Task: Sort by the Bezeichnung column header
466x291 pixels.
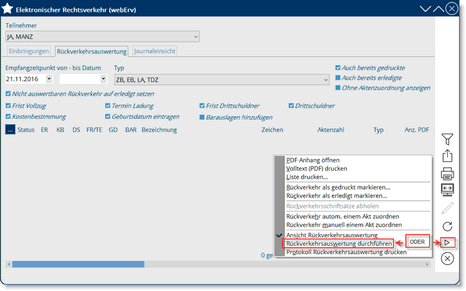Action: pyautogui.click(x=159, y=130)
